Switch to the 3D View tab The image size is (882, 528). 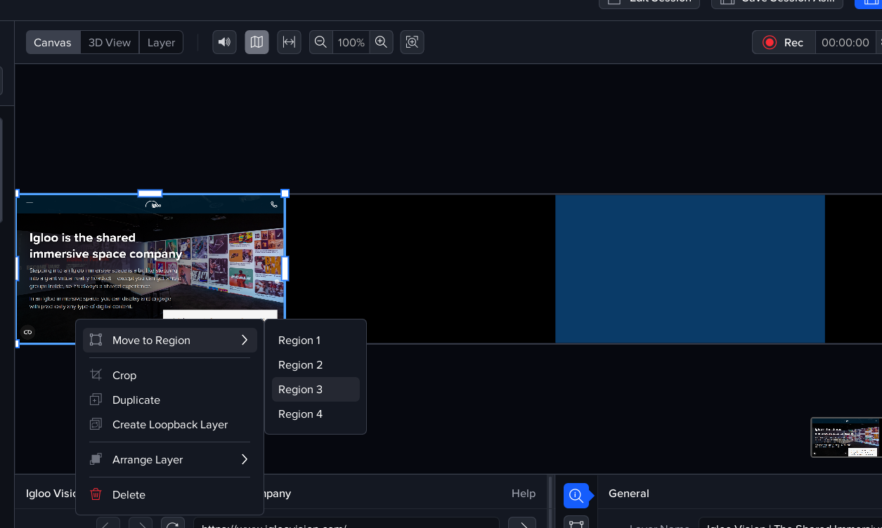(110, 42)
